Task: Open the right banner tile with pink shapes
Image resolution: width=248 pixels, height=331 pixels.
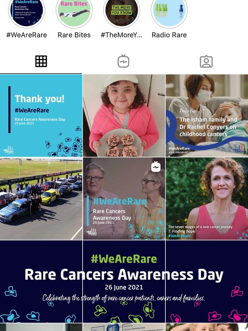Action: coord(207,281)
